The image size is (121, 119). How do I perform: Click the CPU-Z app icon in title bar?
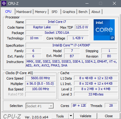4,4
